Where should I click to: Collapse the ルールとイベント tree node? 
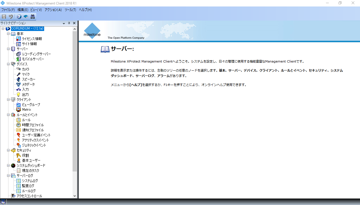[x=8, y=115]
